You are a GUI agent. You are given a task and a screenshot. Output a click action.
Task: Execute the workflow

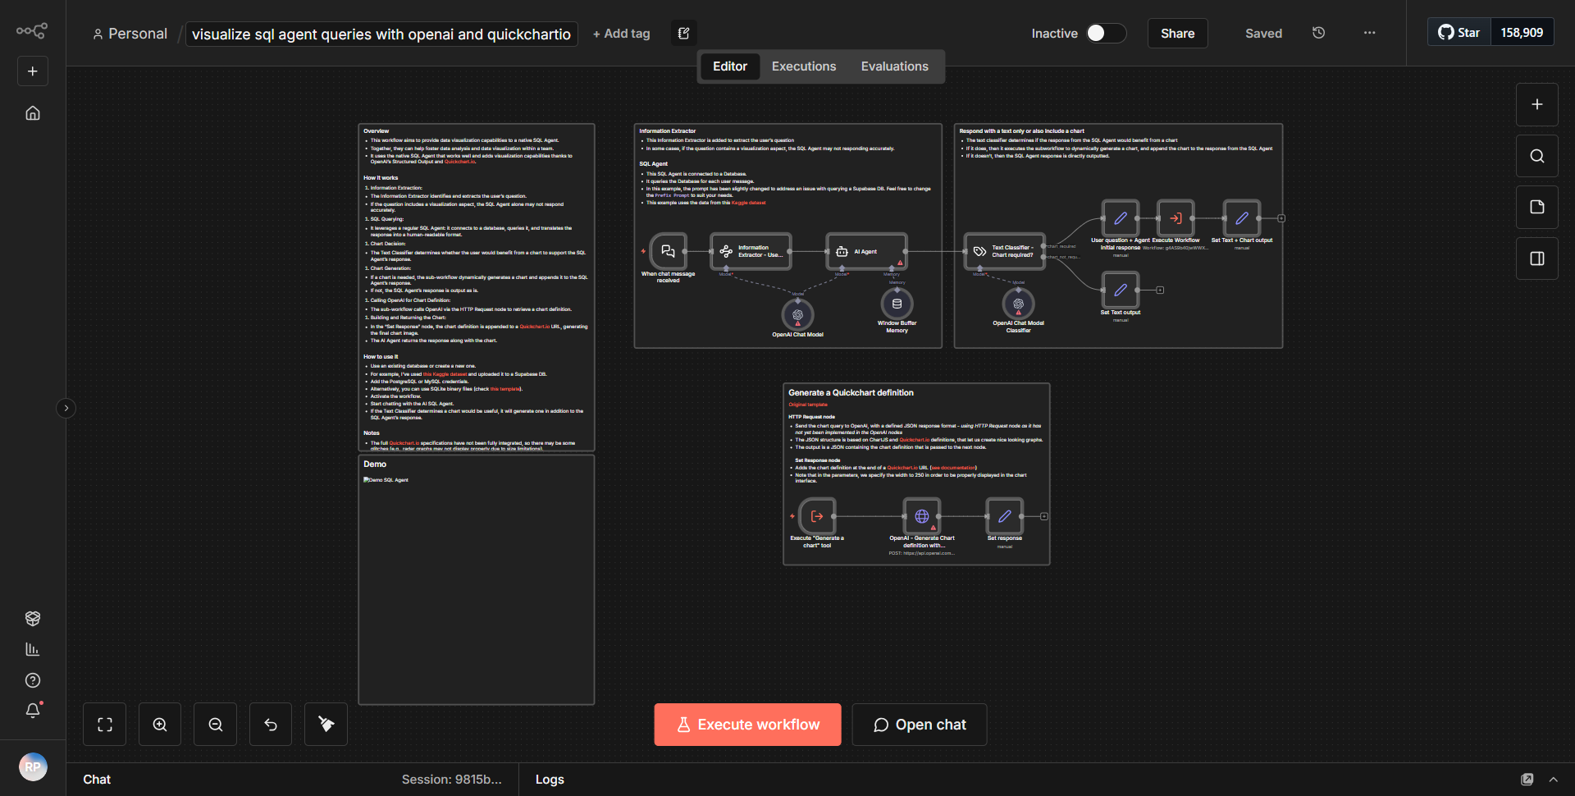click(x=746, y=724)
